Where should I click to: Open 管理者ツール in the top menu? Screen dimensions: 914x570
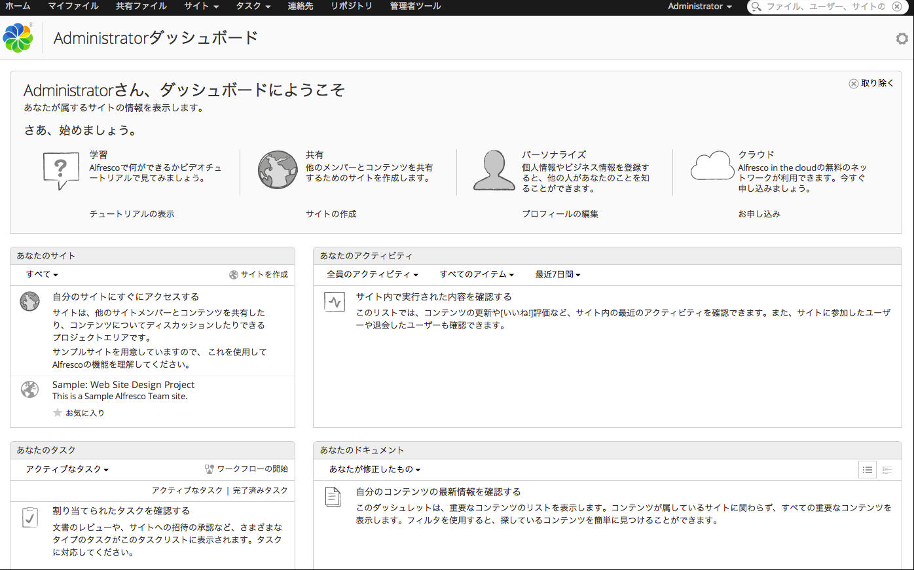tap(416, 7)
